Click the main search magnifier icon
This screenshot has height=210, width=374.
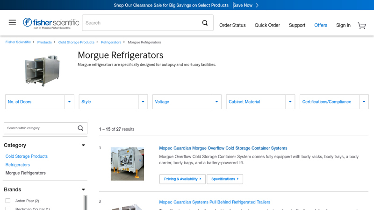[205, 23]
